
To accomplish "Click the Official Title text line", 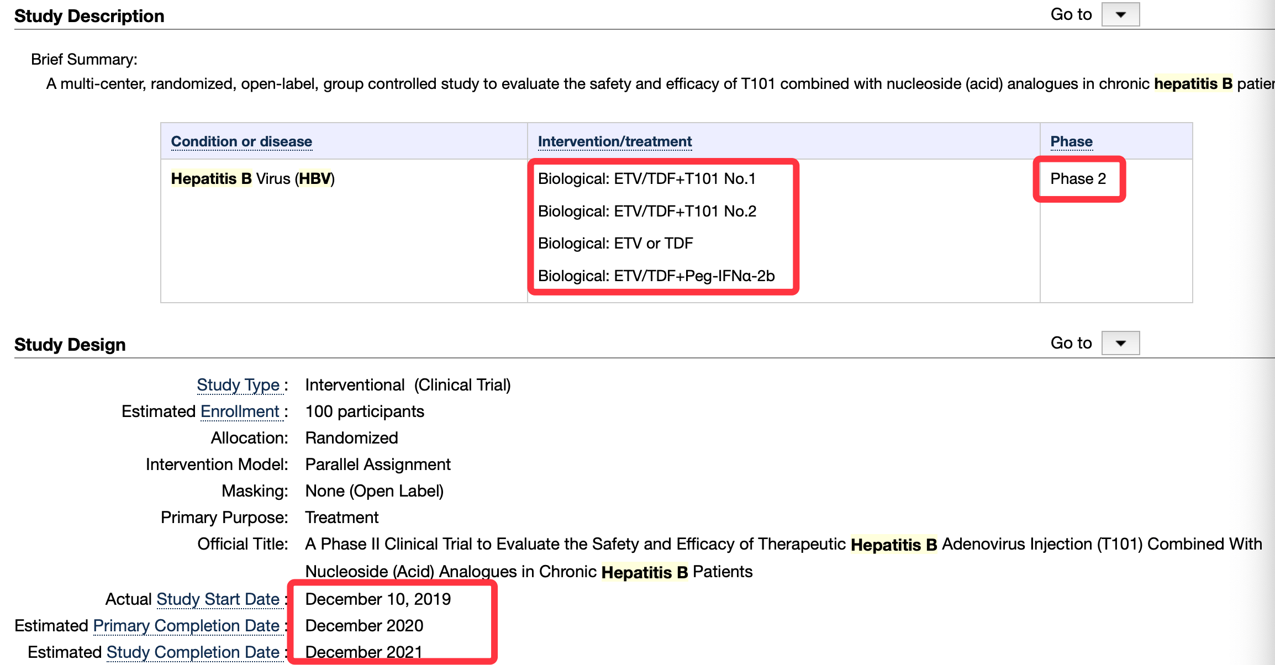I will (x=783, y=558).
